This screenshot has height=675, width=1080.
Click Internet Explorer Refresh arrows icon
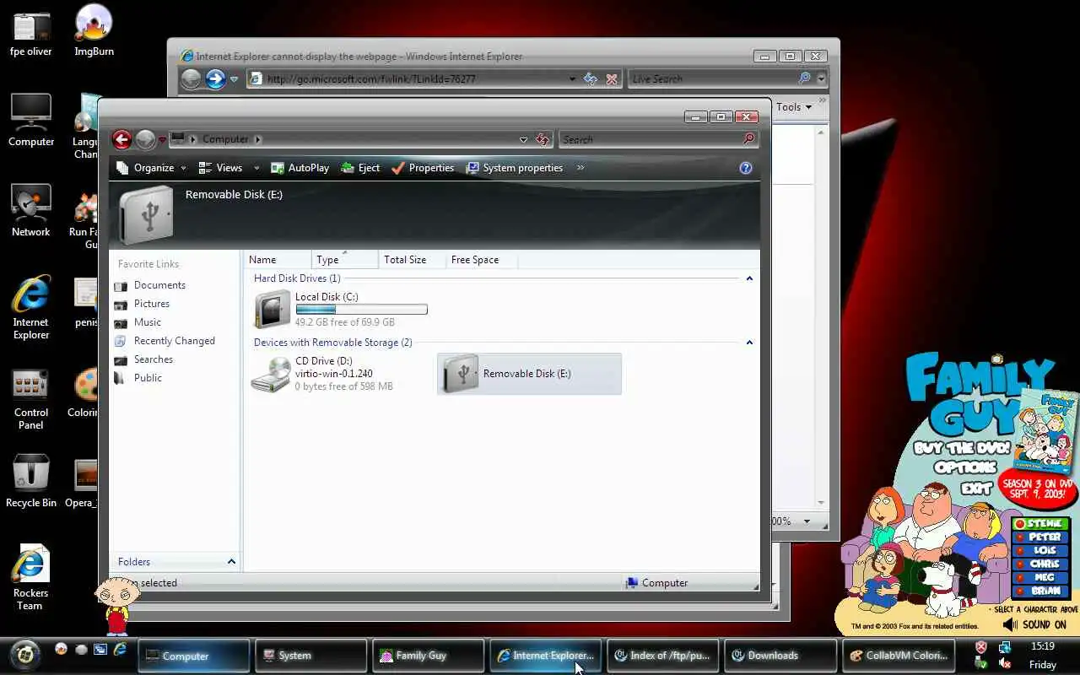591,79
